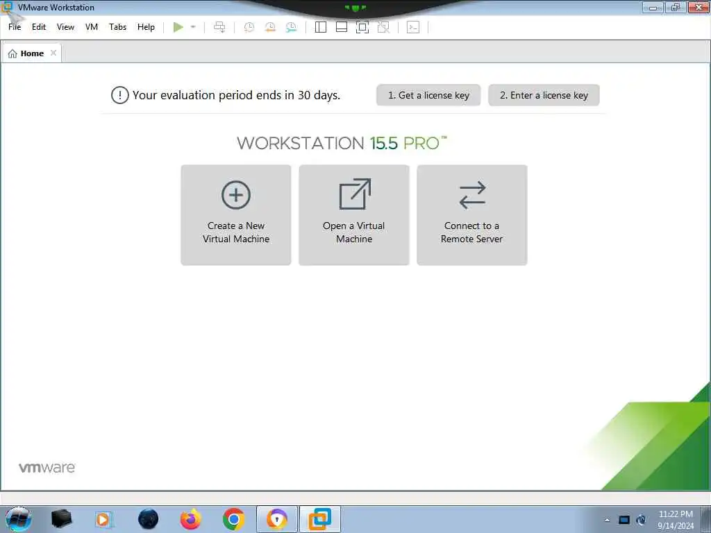Viewport: 711px width, 533px height.
Task: Toggle the library sidebar panel icon
Action: click(321, 27)
